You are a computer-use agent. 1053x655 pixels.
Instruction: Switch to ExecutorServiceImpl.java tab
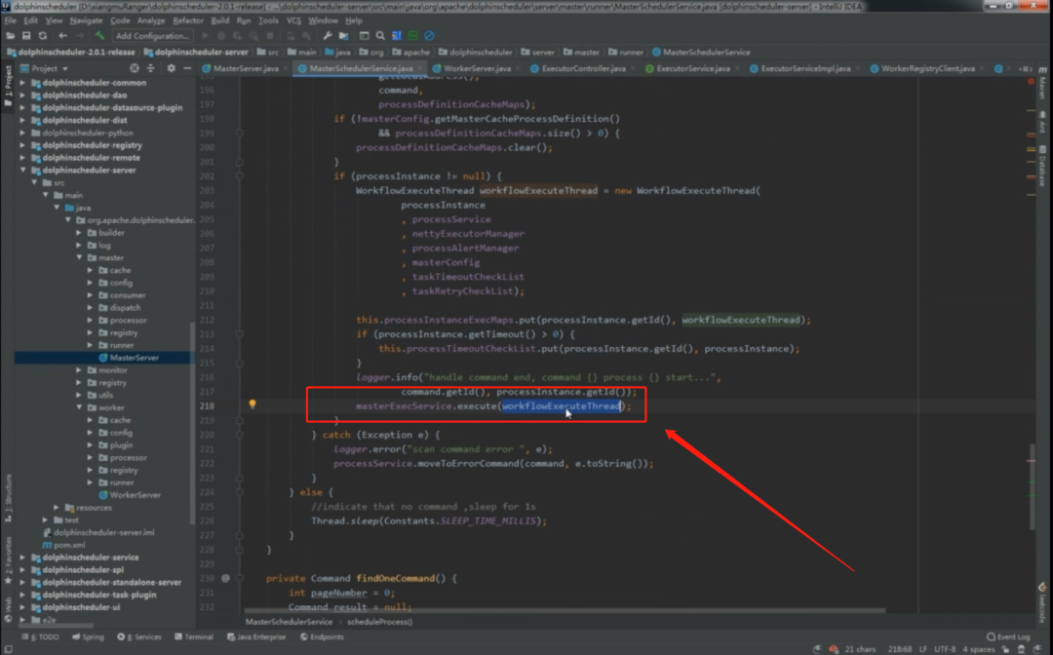[805, 68]
